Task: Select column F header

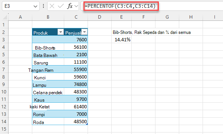Action: coord(144,17)
